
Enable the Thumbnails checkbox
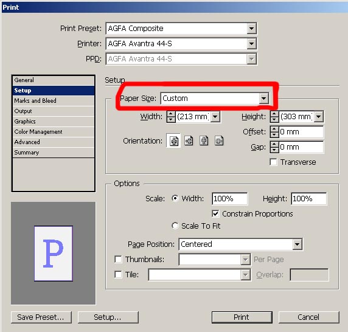pos(118,259)
